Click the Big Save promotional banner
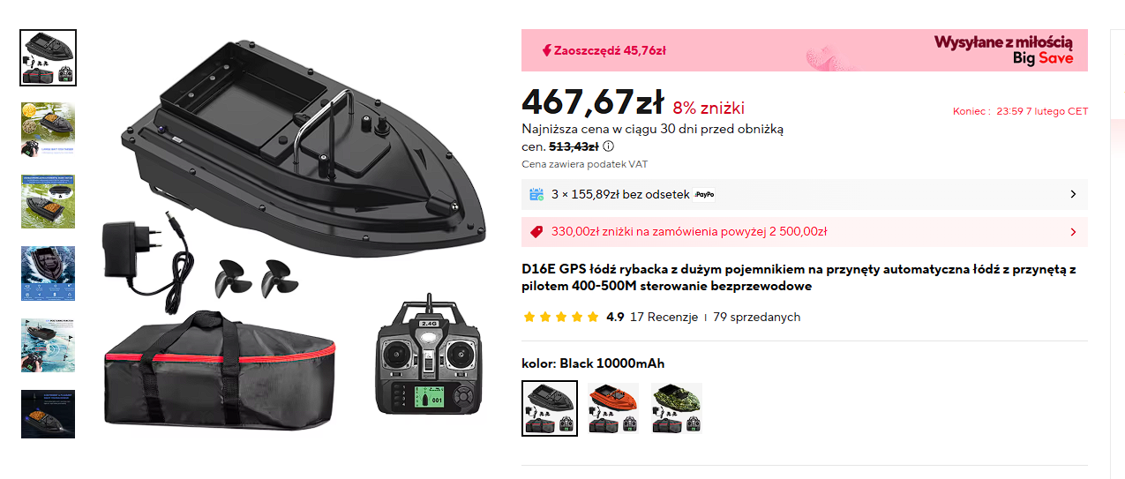Screen dimensions: 1125x479 pos(805,50)
